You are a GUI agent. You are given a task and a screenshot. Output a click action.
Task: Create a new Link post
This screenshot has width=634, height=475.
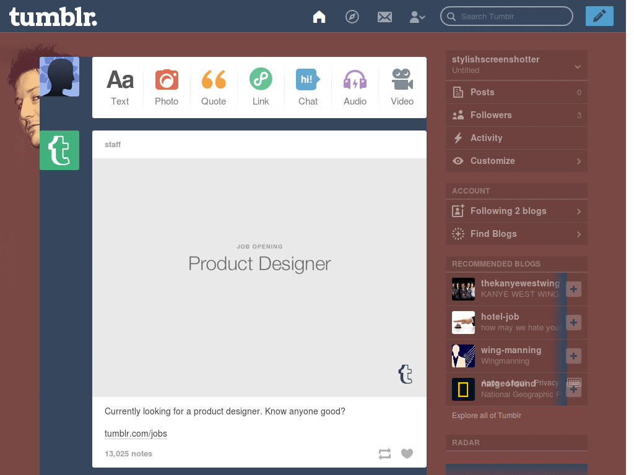[261, 87]
